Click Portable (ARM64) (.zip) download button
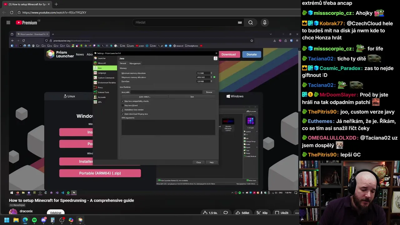Viewport: 400px width, 225px height. click(x=100, y=173)
